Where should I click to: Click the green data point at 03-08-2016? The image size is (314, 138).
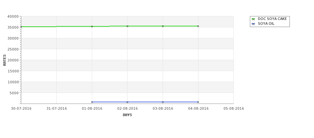click(163, 26)
